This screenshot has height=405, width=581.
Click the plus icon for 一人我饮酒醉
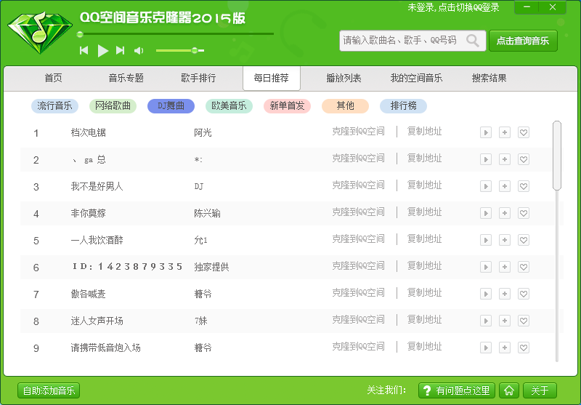505,240
